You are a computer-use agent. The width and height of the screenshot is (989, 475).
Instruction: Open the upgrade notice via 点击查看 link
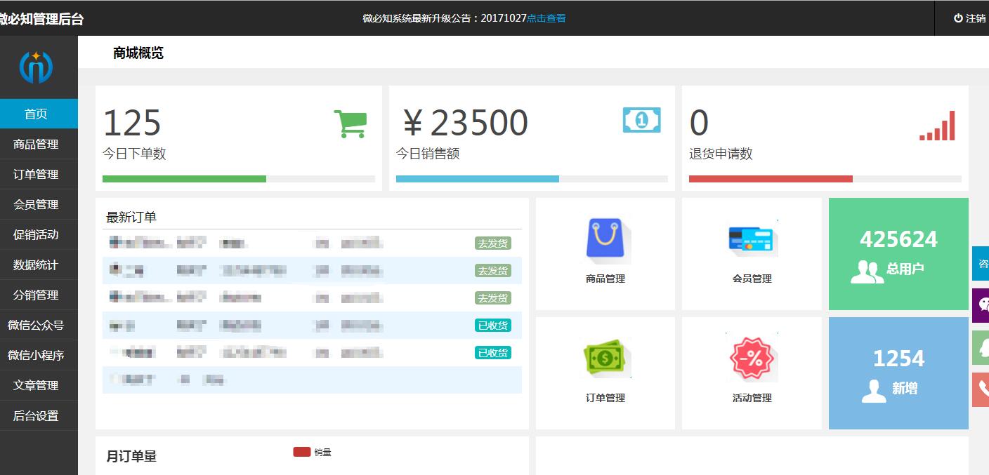coord(546,18)
